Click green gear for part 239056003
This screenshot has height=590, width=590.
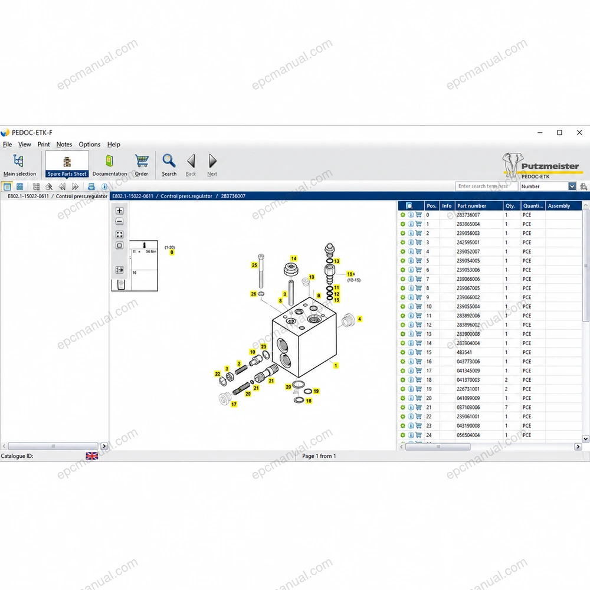pyautogui.click(x=402, y=233)
